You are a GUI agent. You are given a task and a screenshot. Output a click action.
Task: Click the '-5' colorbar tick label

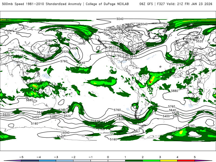coord(21,157)
